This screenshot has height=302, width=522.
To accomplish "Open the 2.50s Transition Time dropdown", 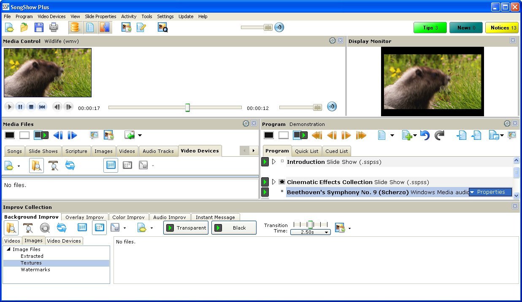I will 310,232.
